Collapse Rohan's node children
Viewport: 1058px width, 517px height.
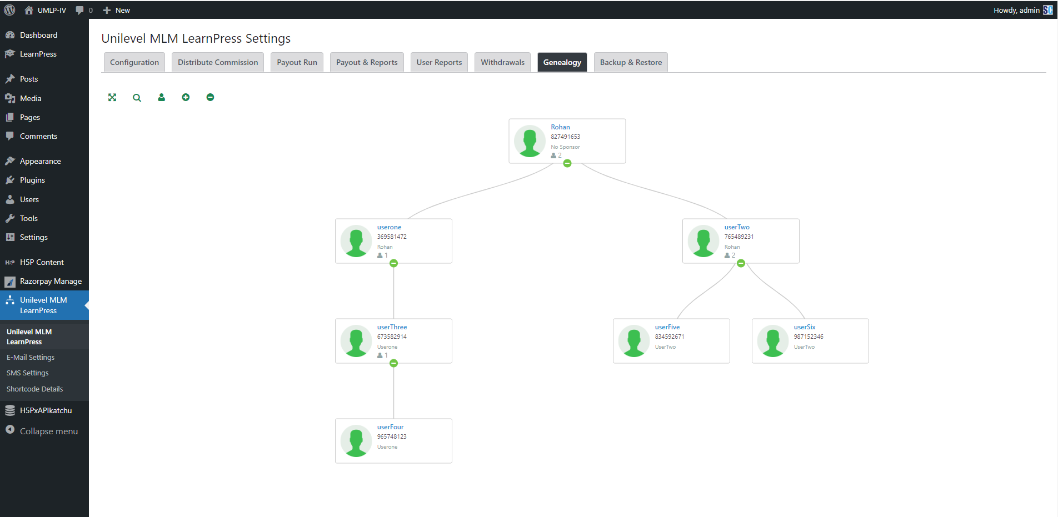pyautogui.click(x=567, y=163)
